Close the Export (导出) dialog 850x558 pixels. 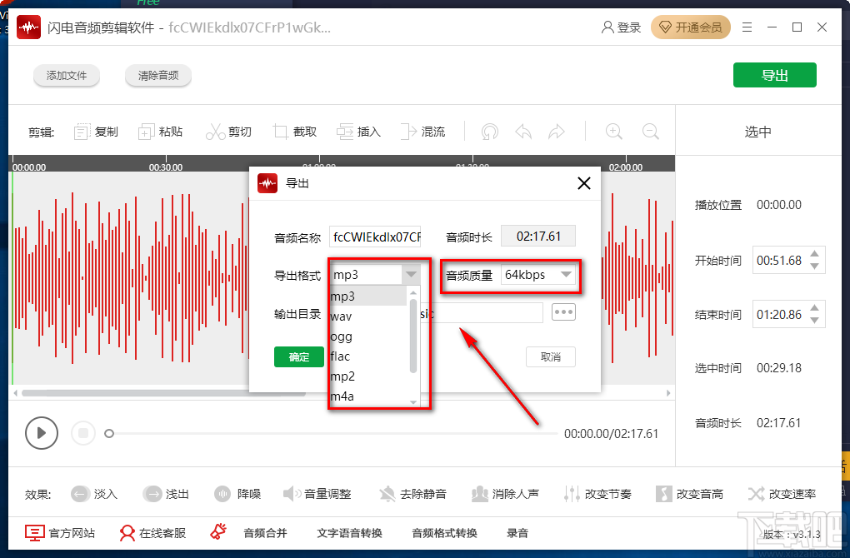pyautogui.click(x=584, y=183)
